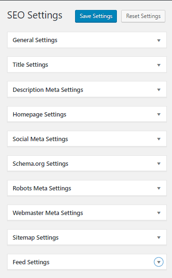172x278 pixels.
Task: Expand Title Settings using its arrow
Action: point(159,65)
